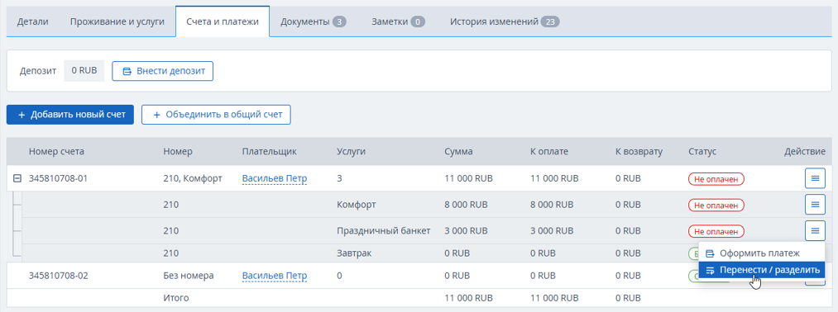
Task: Click plus icon on Добавить новый счет
Action: [22, 115]
